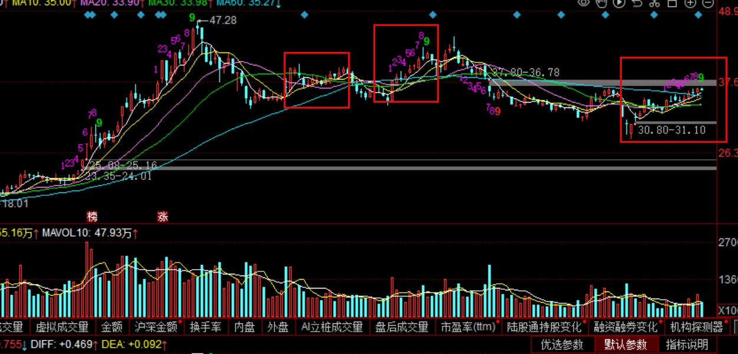The width and height of the screenshot is (738, 354).
Task: Switch to the 盘后成交量 tab
Action: tap(401, 326)
